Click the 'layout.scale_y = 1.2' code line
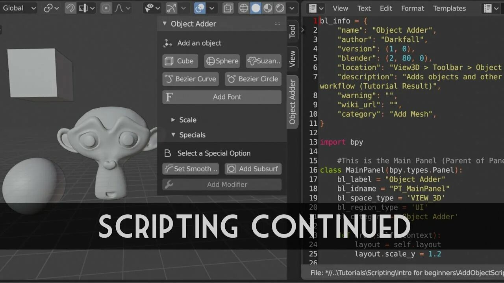The image size is (504, 283). pyautogui.click(x=398, y=254)
